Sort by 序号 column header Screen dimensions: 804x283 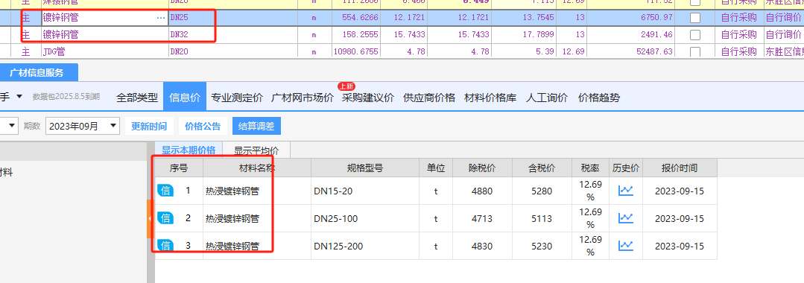click(x=179, y=168)
